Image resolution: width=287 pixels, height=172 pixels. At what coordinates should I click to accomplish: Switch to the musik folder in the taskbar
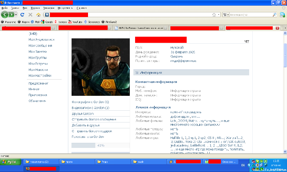pyautogui.click(x=149, y=162)
